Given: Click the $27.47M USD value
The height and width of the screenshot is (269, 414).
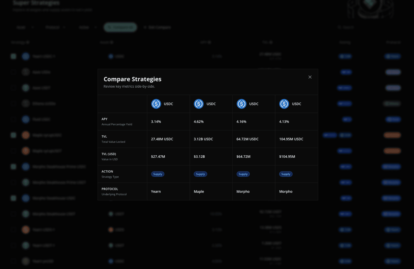Looking at the screenshot, I should [x=158, y=157].
